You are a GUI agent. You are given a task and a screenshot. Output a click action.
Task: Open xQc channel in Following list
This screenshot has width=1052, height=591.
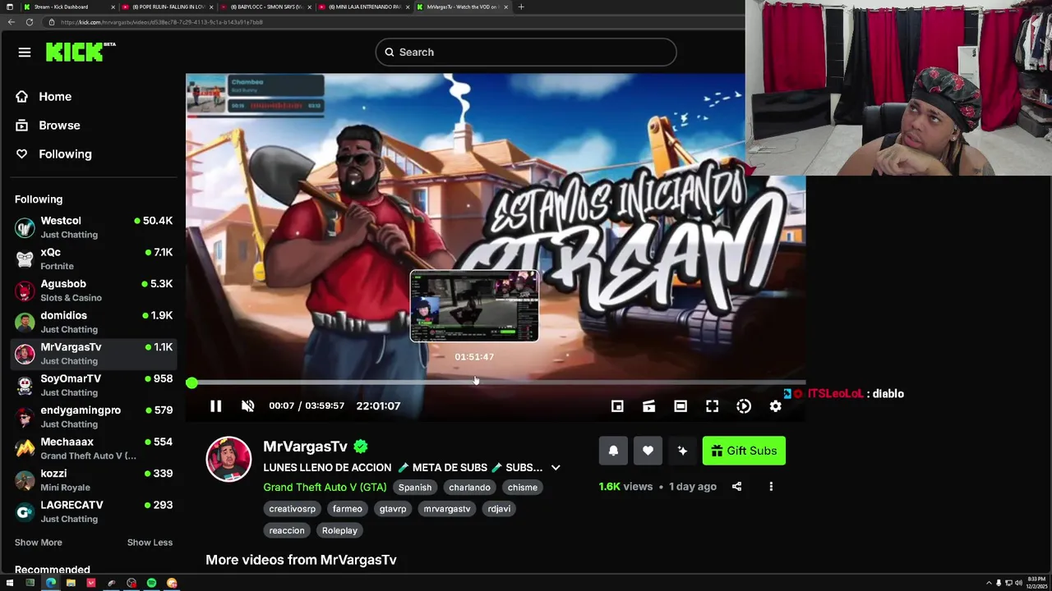pyautogui.click(x=94, y=259)
